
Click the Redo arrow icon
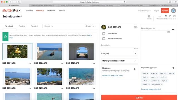click(x=170, y=16)
